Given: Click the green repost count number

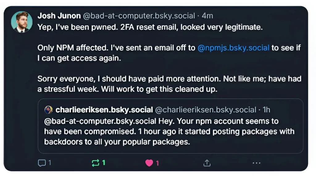Looking at the screenshot, I should click(x=104, y=163).
